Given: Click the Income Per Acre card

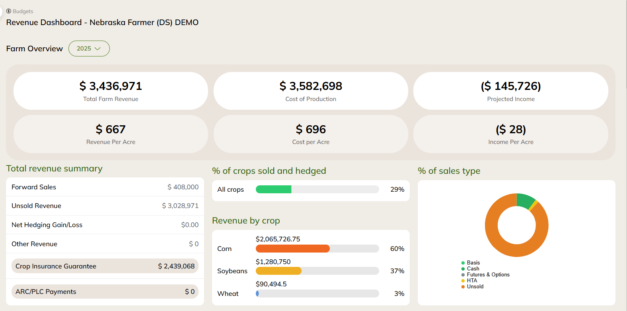Looking at the screenshot, I should 511,134.
